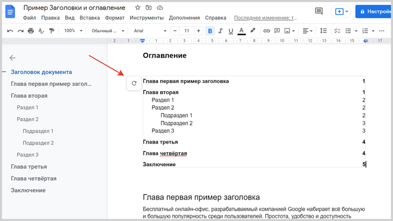Go to Раздел 3 in outline
The height and width of the screenshot is (221, 393).
(x=27, y=155)
